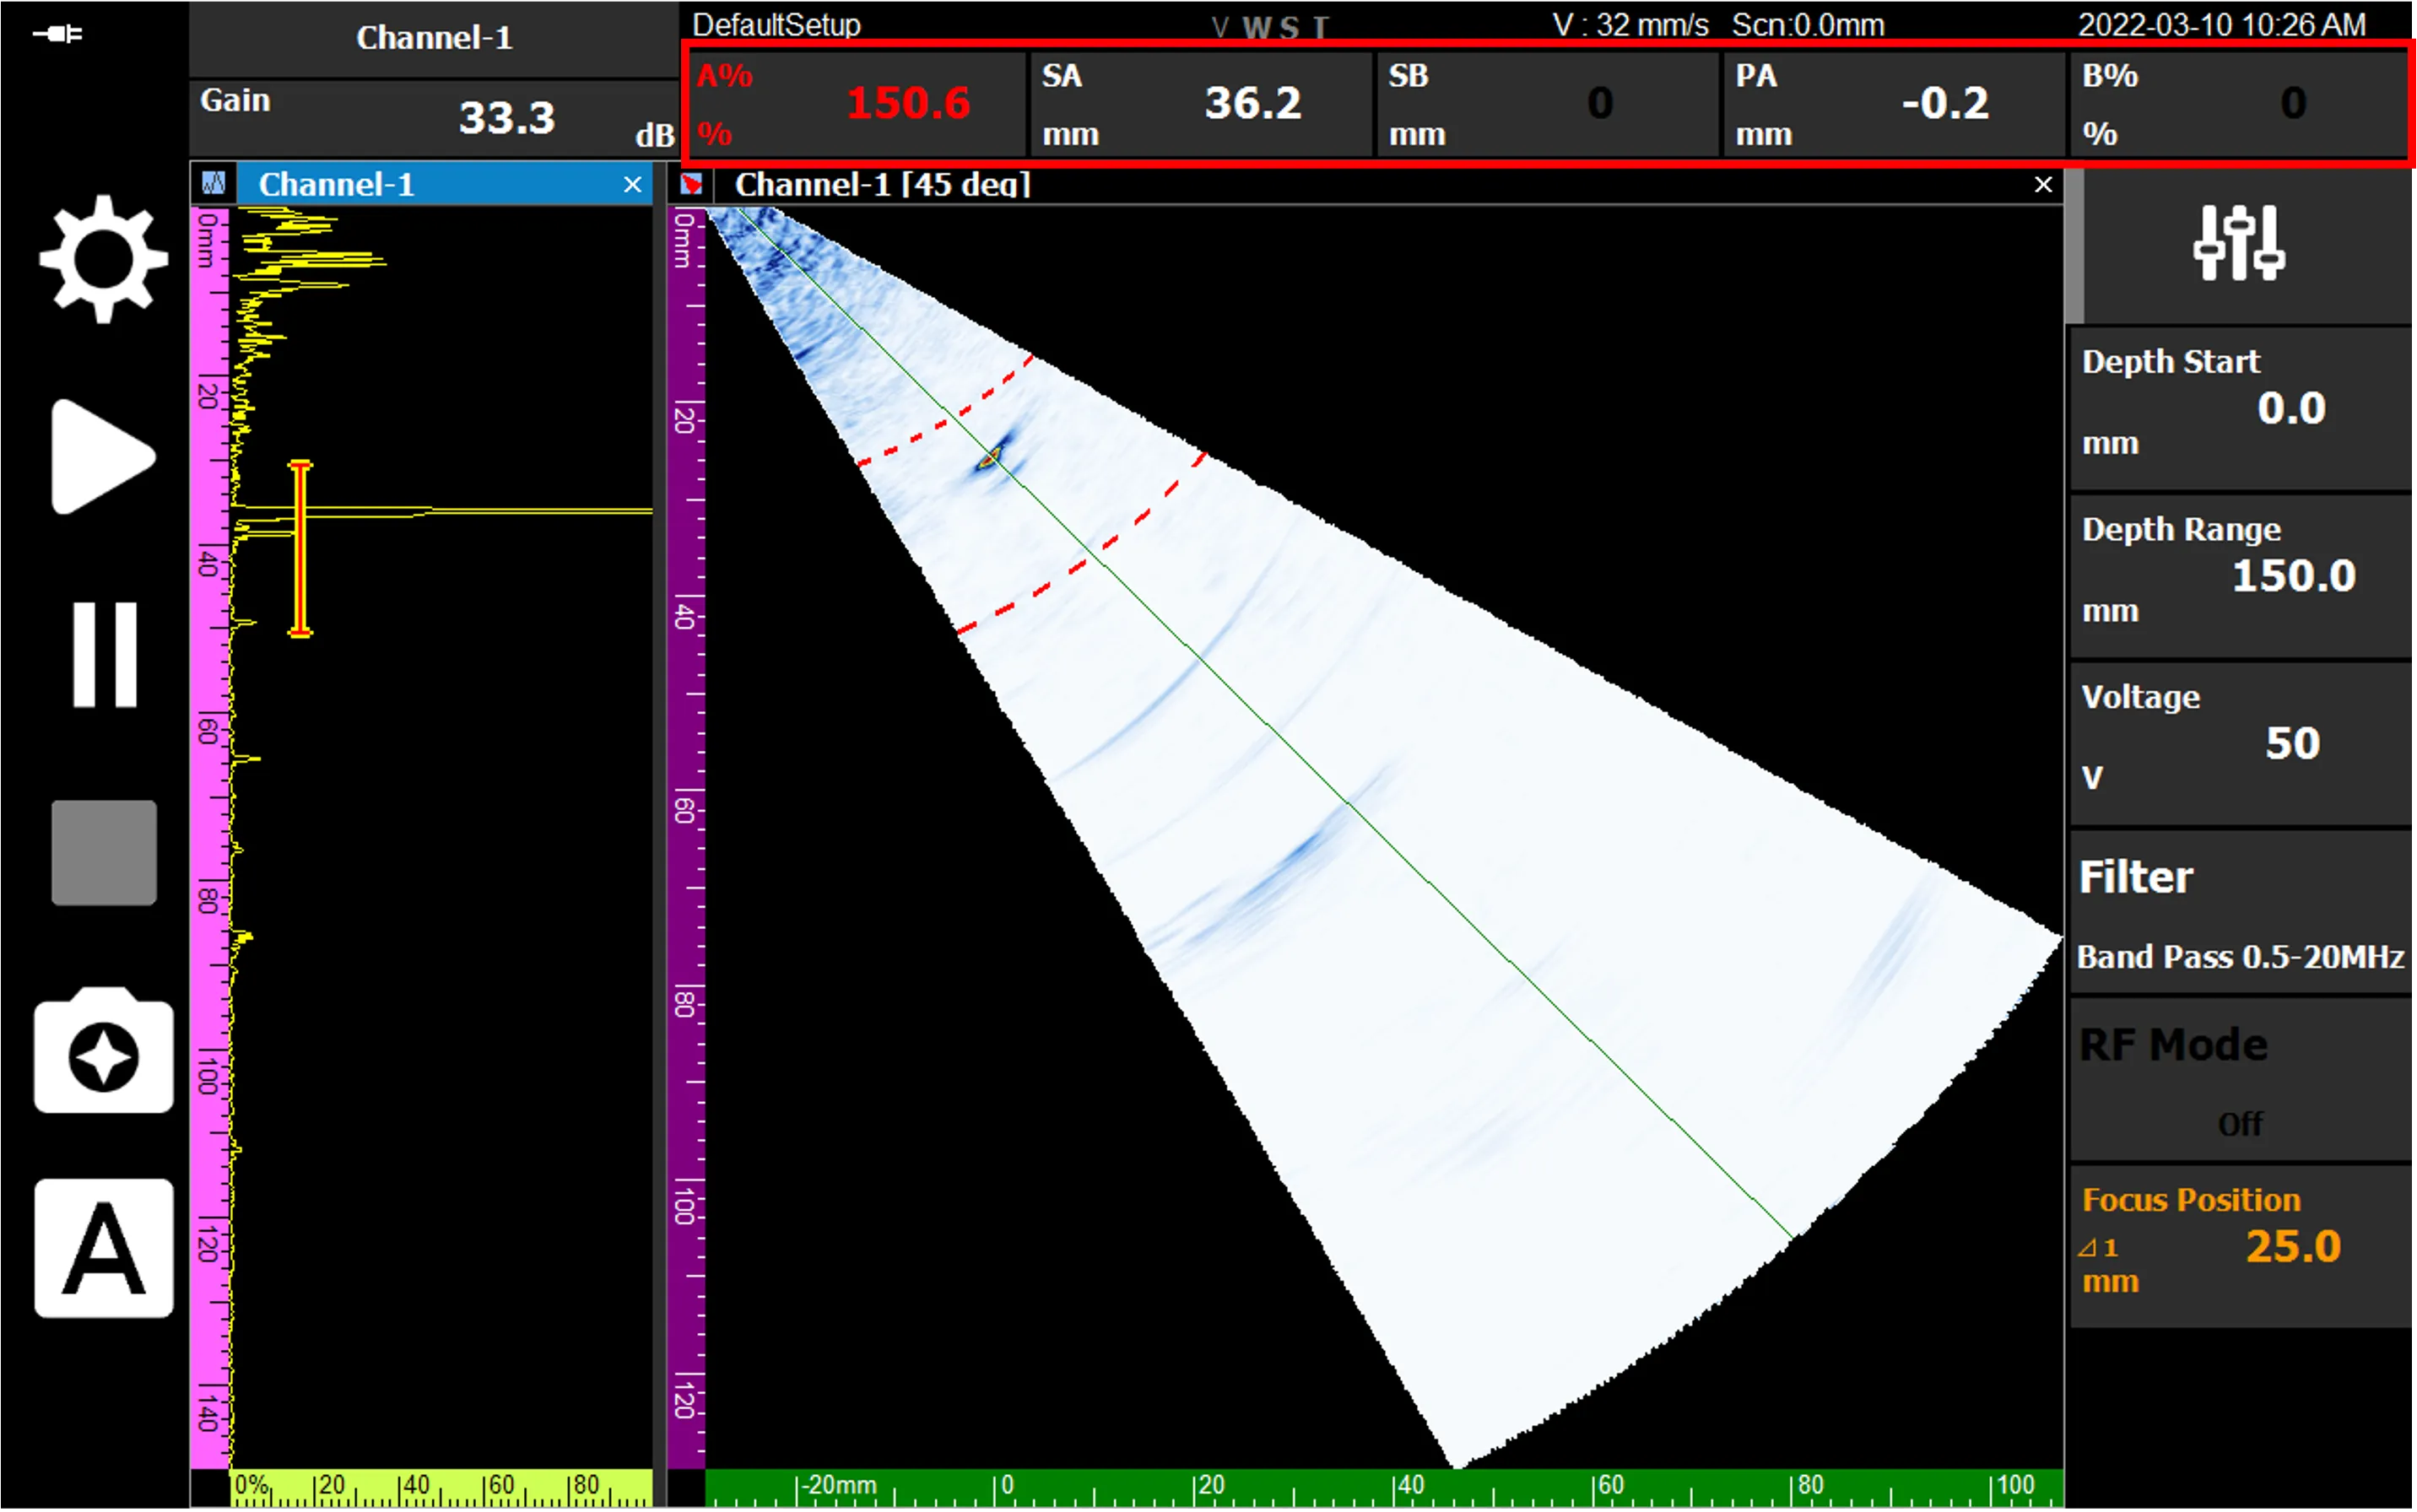
Task: Select the Gain 33.3 dB field
Action: [434, 118]
